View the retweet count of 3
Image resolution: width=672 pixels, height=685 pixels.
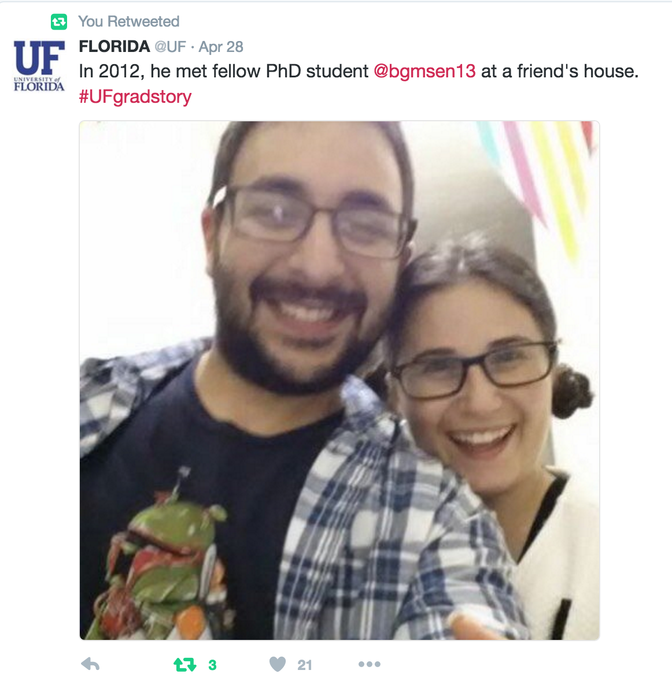pos(213,665)
